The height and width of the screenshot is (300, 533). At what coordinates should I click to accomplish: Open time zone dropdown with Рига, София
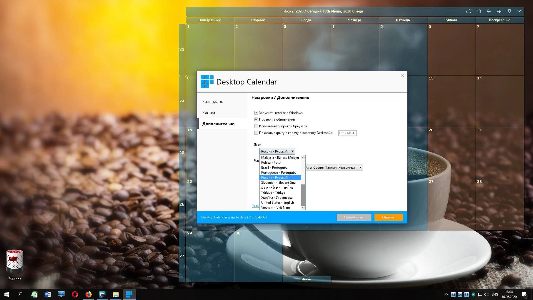pos(334,167)
